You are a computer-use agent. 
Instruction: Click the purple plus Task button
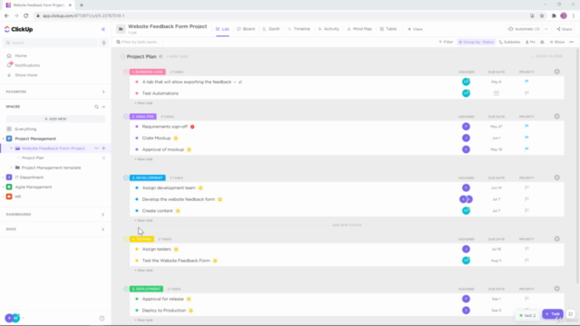[x=553, y=314]
